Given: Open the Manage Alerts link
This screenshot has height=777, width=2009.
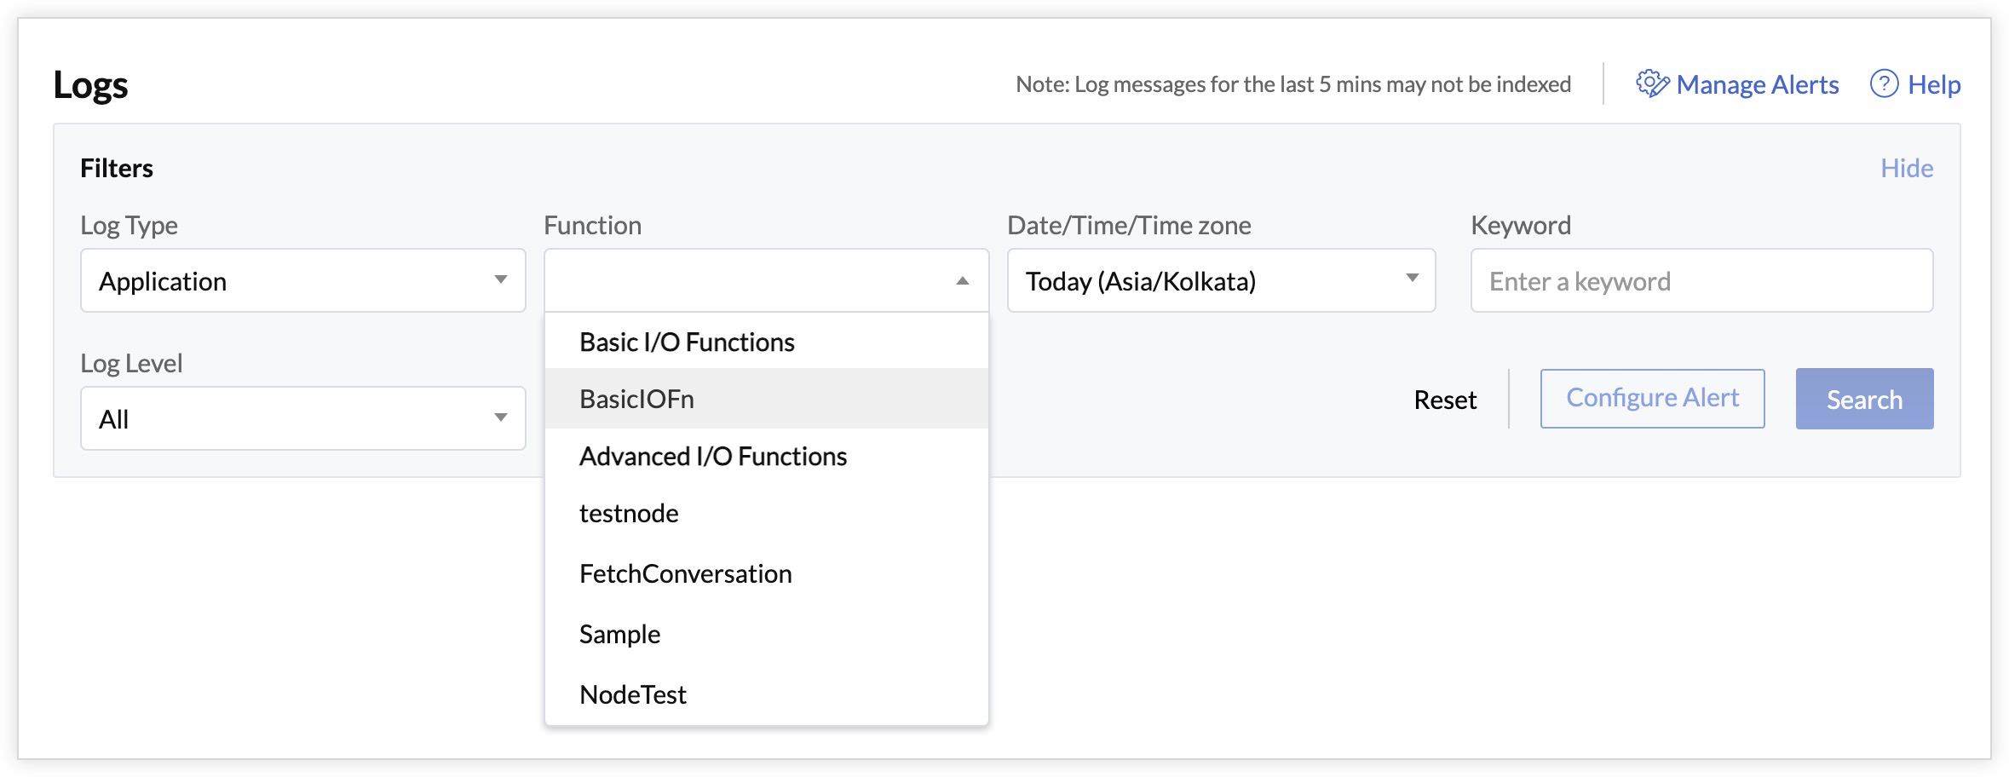Looking at the screenshot, I should (x=1757, y=84).
